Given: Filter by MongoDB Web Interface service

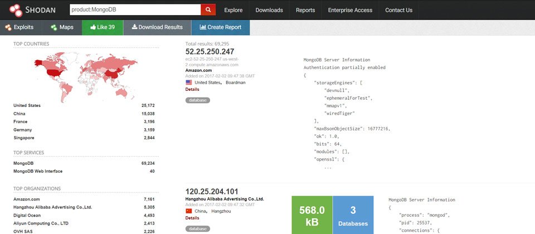Looking at the screenshot, I should [38, 171].
